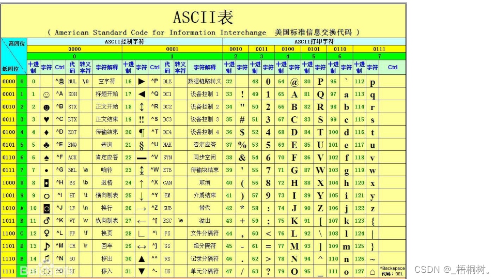Viewport: 497px width, 279px height.
Task: Select the '\e' escape character cell
Action: 180,220
